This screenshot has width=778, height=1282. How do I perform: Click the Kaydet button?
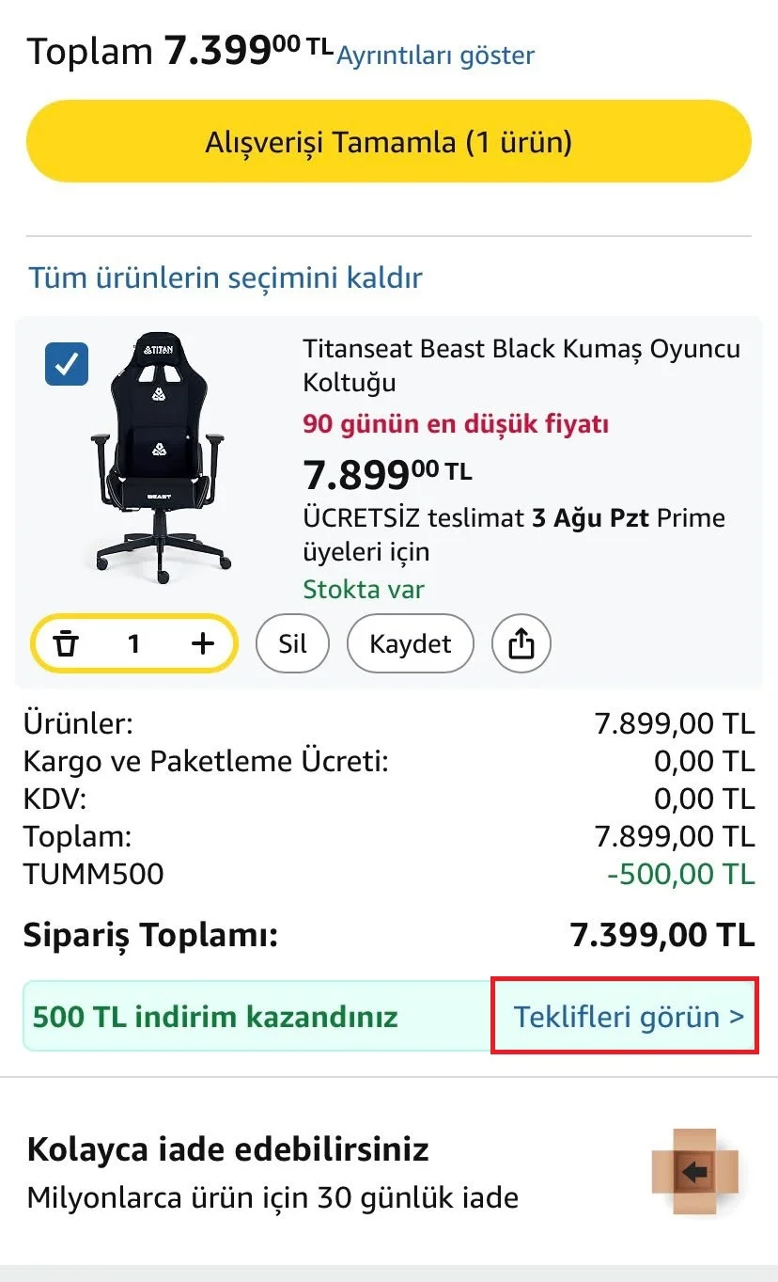tap(411, 644)
